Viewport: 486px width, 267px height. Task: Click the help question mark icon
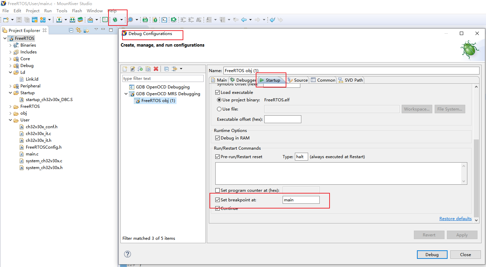128,254
